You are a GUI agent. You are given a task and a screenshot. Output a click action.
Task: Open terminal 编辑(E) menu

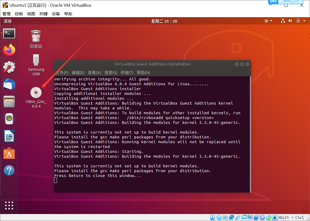[78, 73]
